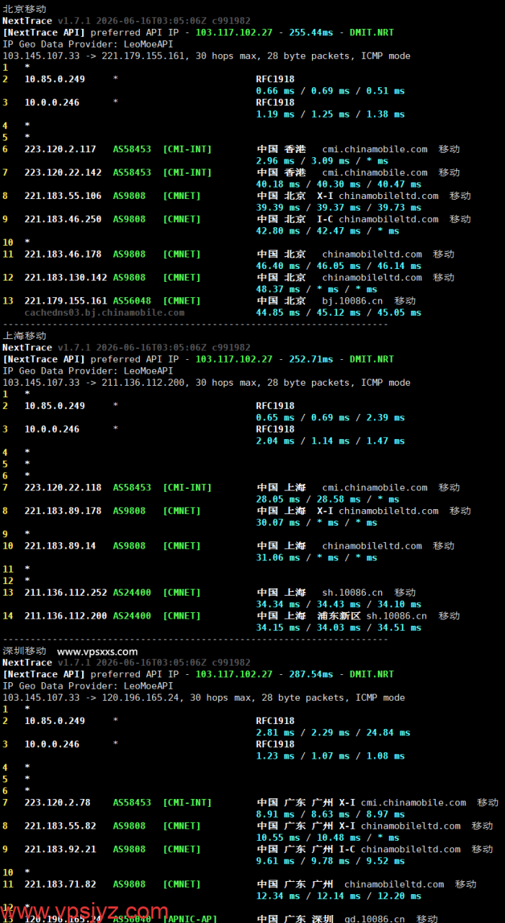Image resolution: width=505 pixels, height=923 pixels.
Task: Select timing 28.05 ms / 28.58 ms / * ms
Action: point(328,499)
